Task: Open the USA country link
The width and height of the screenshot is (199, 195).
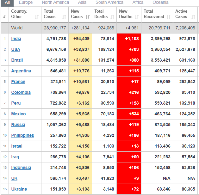Action: pyautogui.click(x=16, y=49)
